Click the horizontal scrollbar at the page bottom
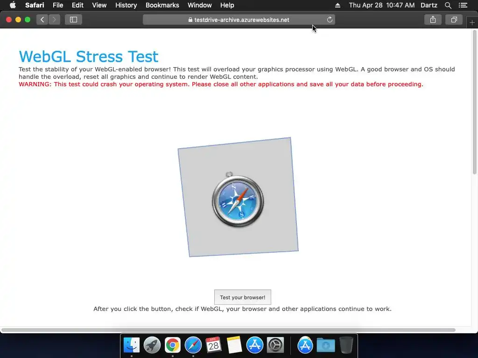Viewport: 478px width, 358px height. click(228, 330)
